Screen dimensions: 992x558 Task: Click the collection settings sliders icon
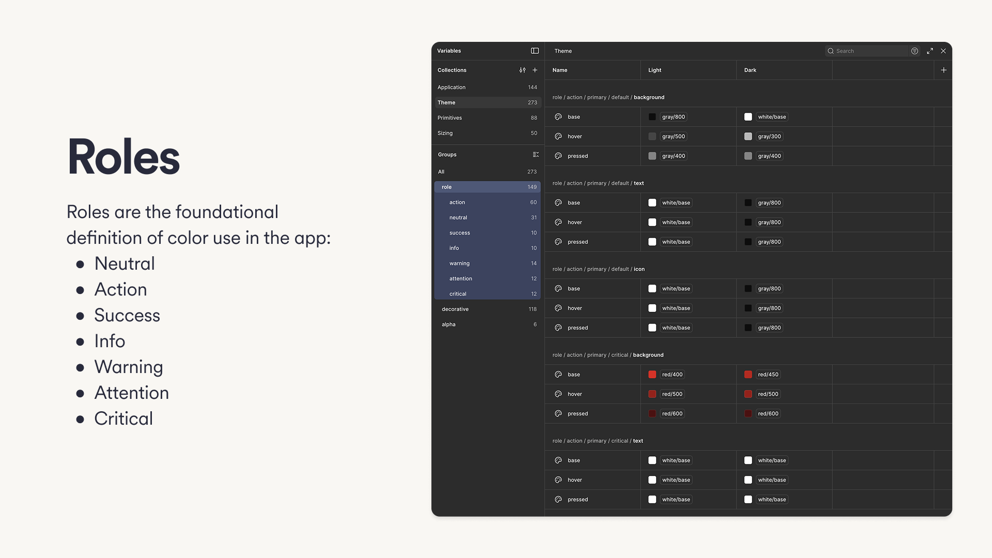[x=522, y=70]
